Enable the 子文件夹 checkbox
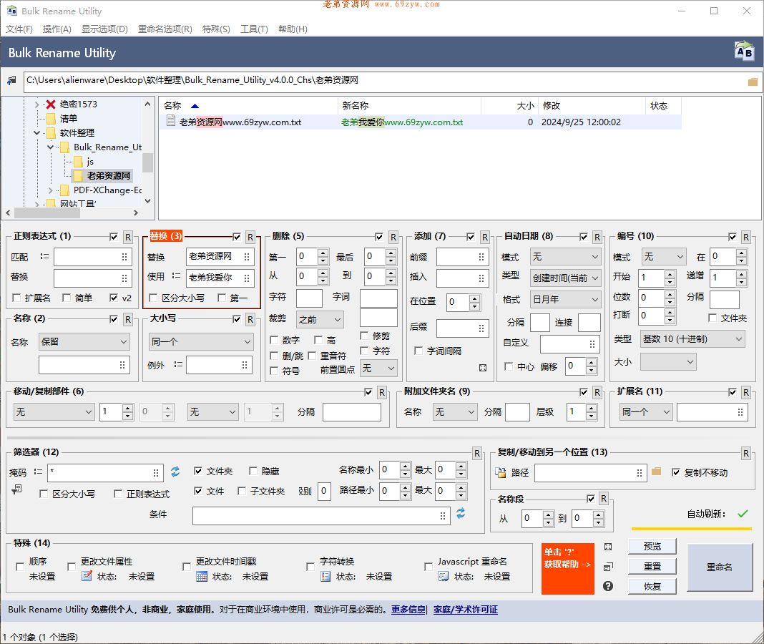764x644 pixels. [242, 491]
